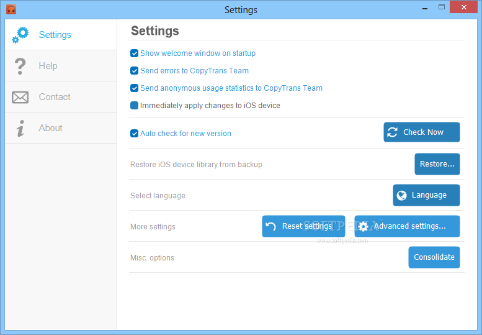The width and height of the screenshot is (482, 335).
Task: Minimize the Settings window
Action: pos(425,7)
